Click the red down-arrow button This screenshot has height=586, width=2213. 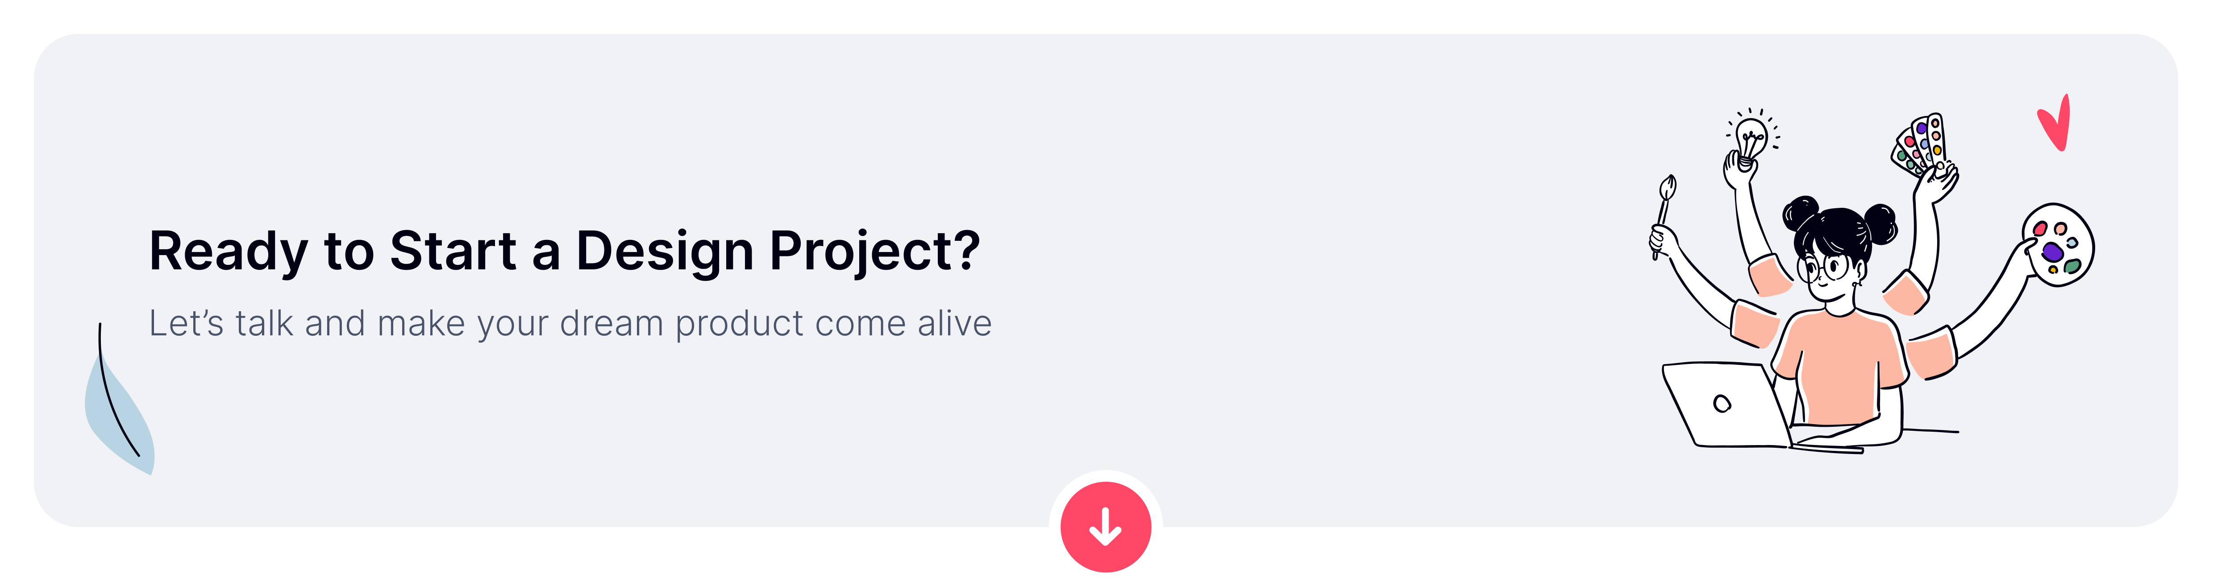click(1106, 527)
